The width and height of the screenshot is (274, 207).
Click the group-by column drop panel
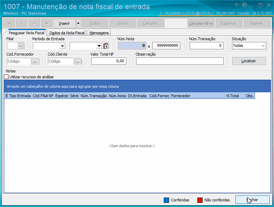(137, 86)
